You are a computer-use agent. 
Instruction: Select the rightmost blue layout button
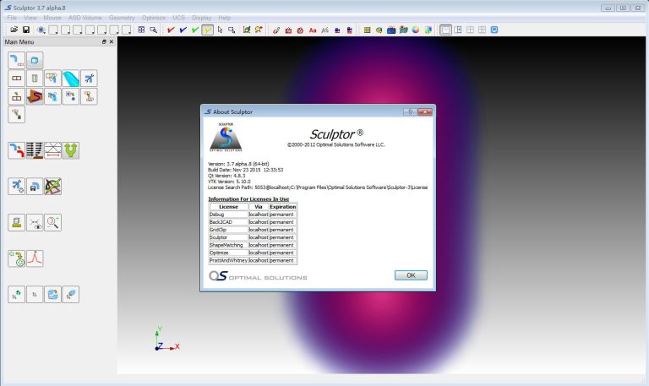[494, 30]
